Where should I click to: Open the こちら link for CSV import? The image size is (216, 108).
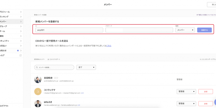tap(109, 46)
